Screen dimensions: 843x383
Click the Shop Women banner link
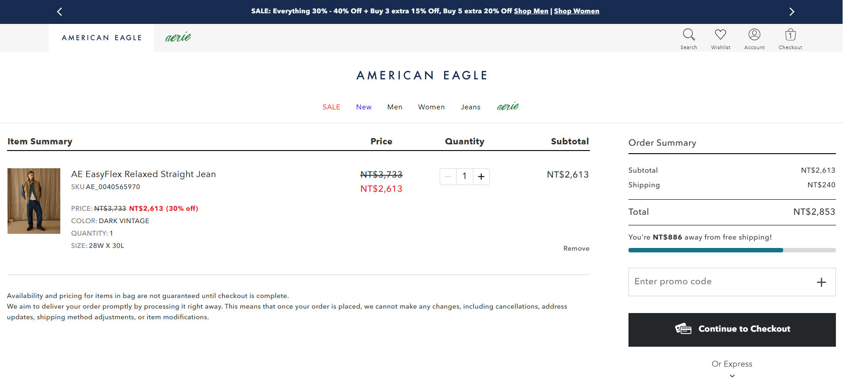(x=576, y=11)
